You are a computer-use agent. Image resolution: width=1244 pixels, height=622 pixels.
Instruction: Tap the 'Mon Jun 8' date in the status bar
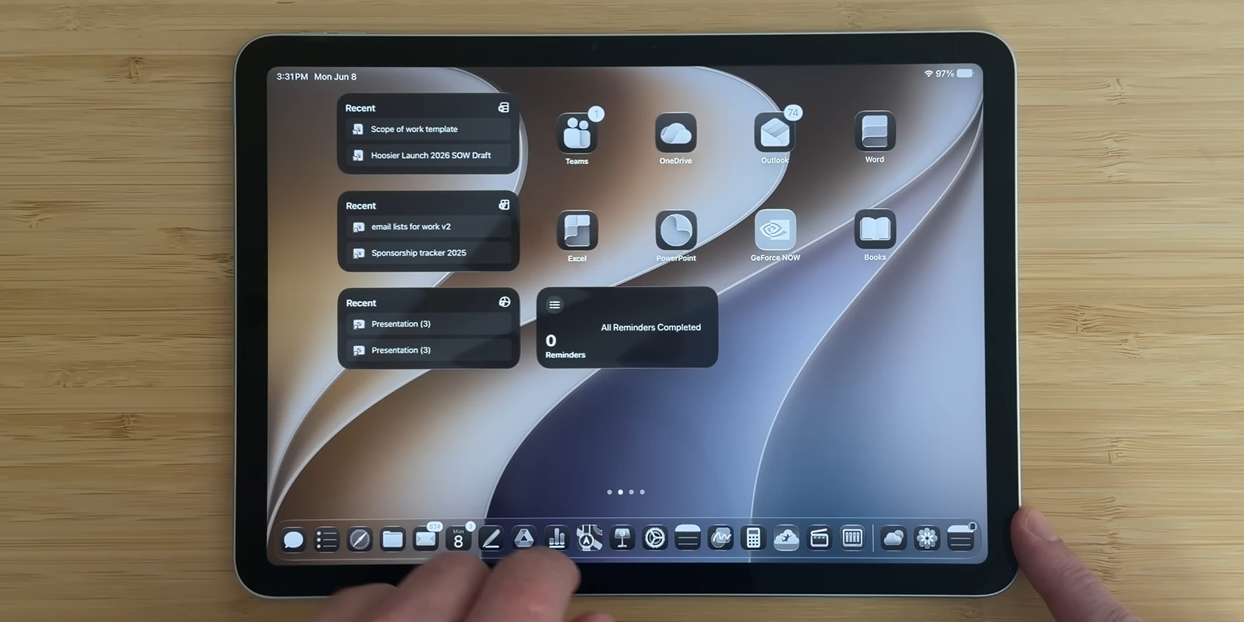pyautogui.click(x=335, y=77)
